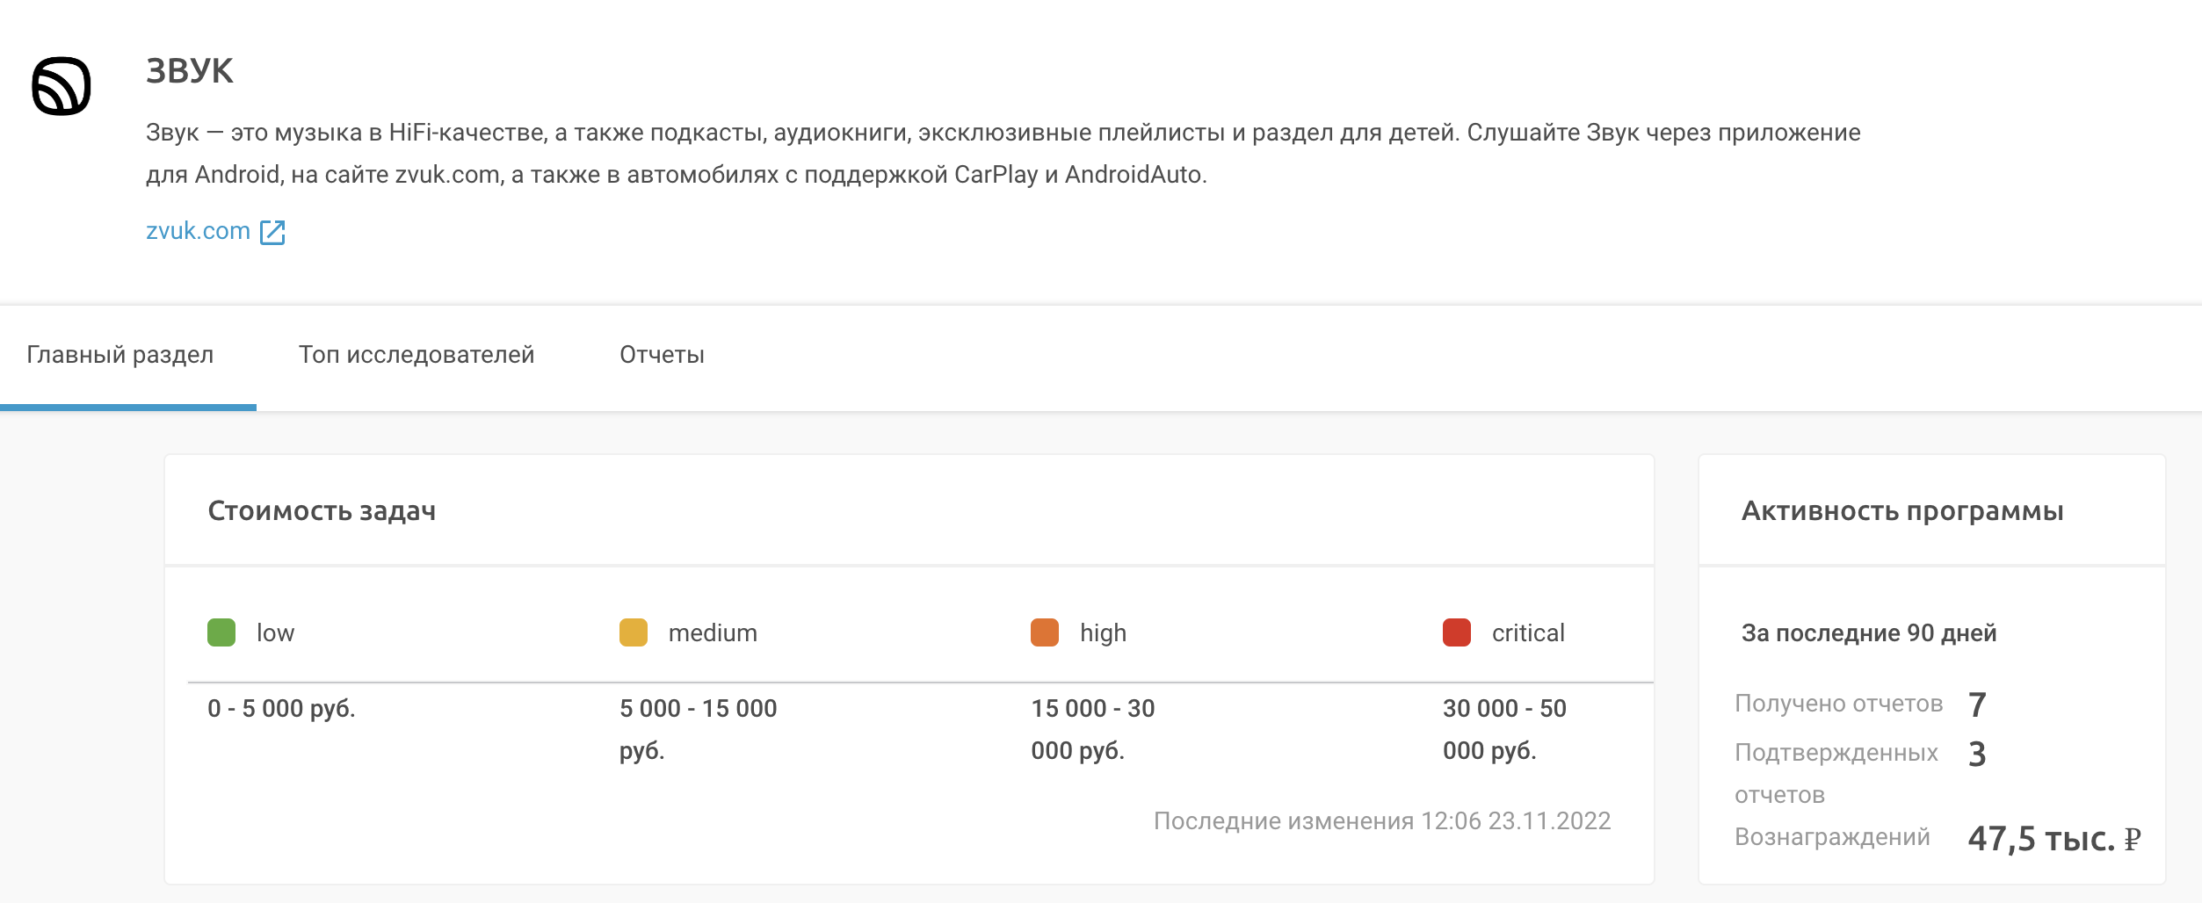Click the green low severity square
The width and height of the screenshot is (2202, 903).
(221, 632)
